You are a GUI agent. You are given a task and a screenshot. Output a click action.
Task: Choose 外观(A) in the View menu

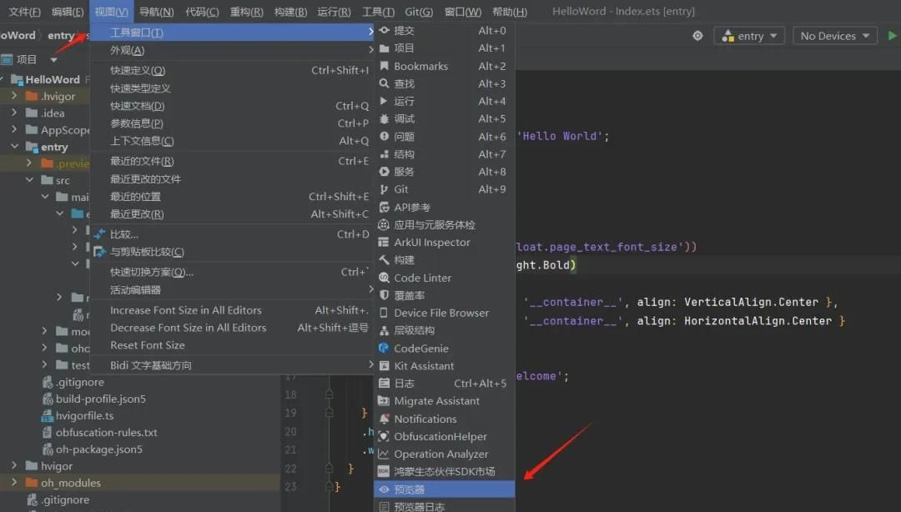(128, 50)
